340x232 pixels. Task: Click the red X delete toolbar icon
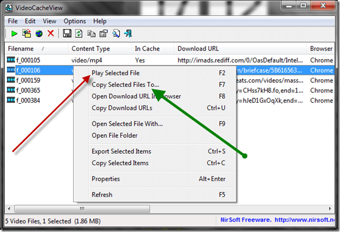pos(51,33)
